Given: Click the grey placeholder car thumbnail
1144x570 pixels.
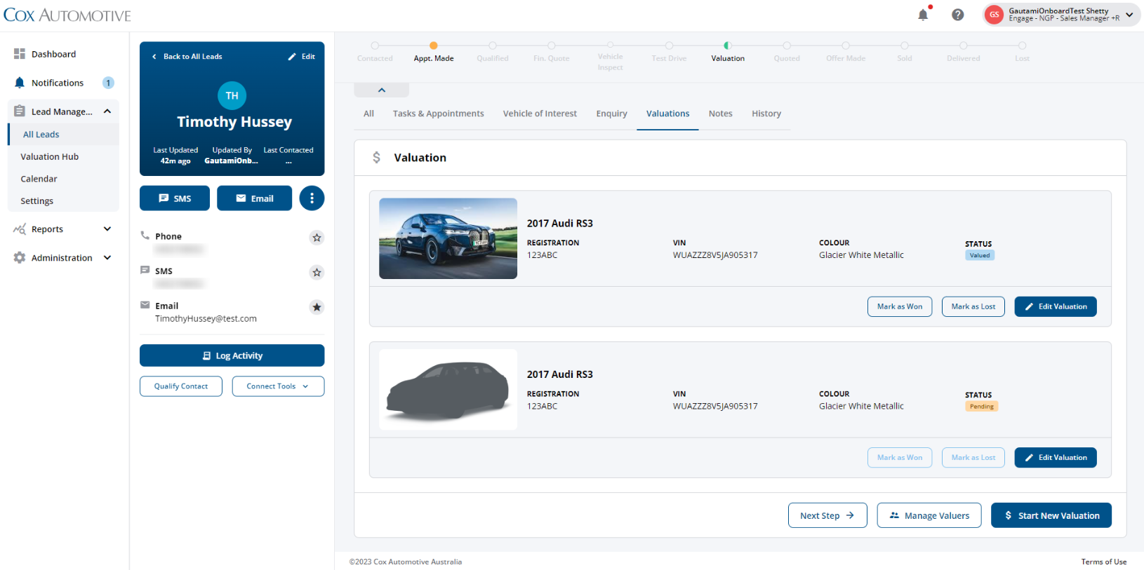Looking at the screenshot, I should (x=448, y=390).
